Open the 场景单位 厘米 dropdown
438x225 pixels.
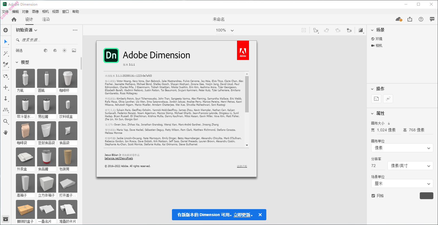click(402, 183)
